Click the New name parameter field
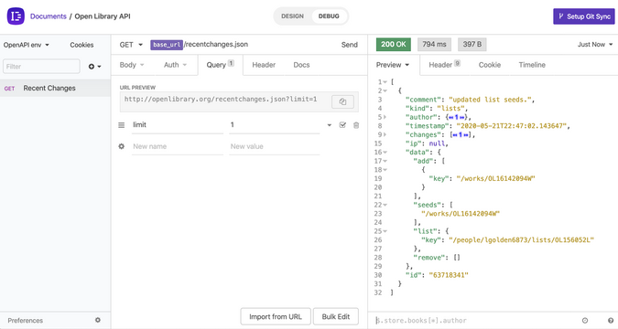Viewport: 618px width, 329px height. point(178,146)
